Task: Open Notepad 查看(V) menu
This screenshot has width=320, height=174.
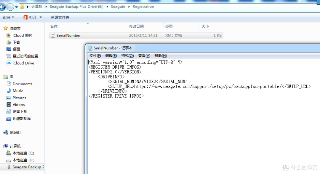Action: tap(144, 56)
